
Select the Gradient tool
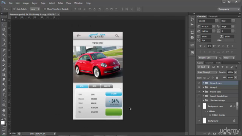[4, 75]
